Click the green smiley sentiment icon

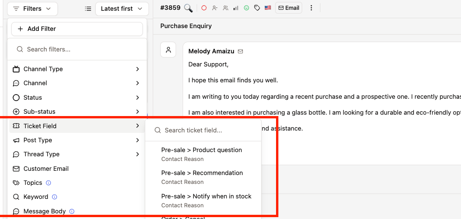coord(246,8)
